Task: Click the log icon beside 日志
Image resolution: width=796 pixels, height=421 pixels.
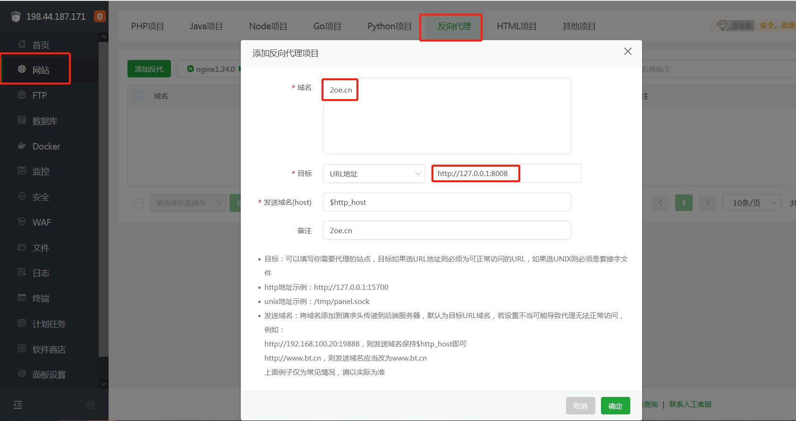Action: tap(22, 272)
